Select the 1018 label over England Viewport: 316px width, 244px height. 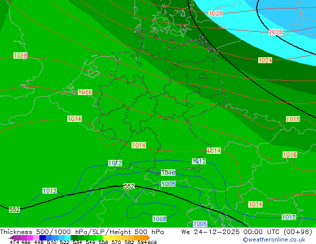pyautogui.click(x=20, y=55)
